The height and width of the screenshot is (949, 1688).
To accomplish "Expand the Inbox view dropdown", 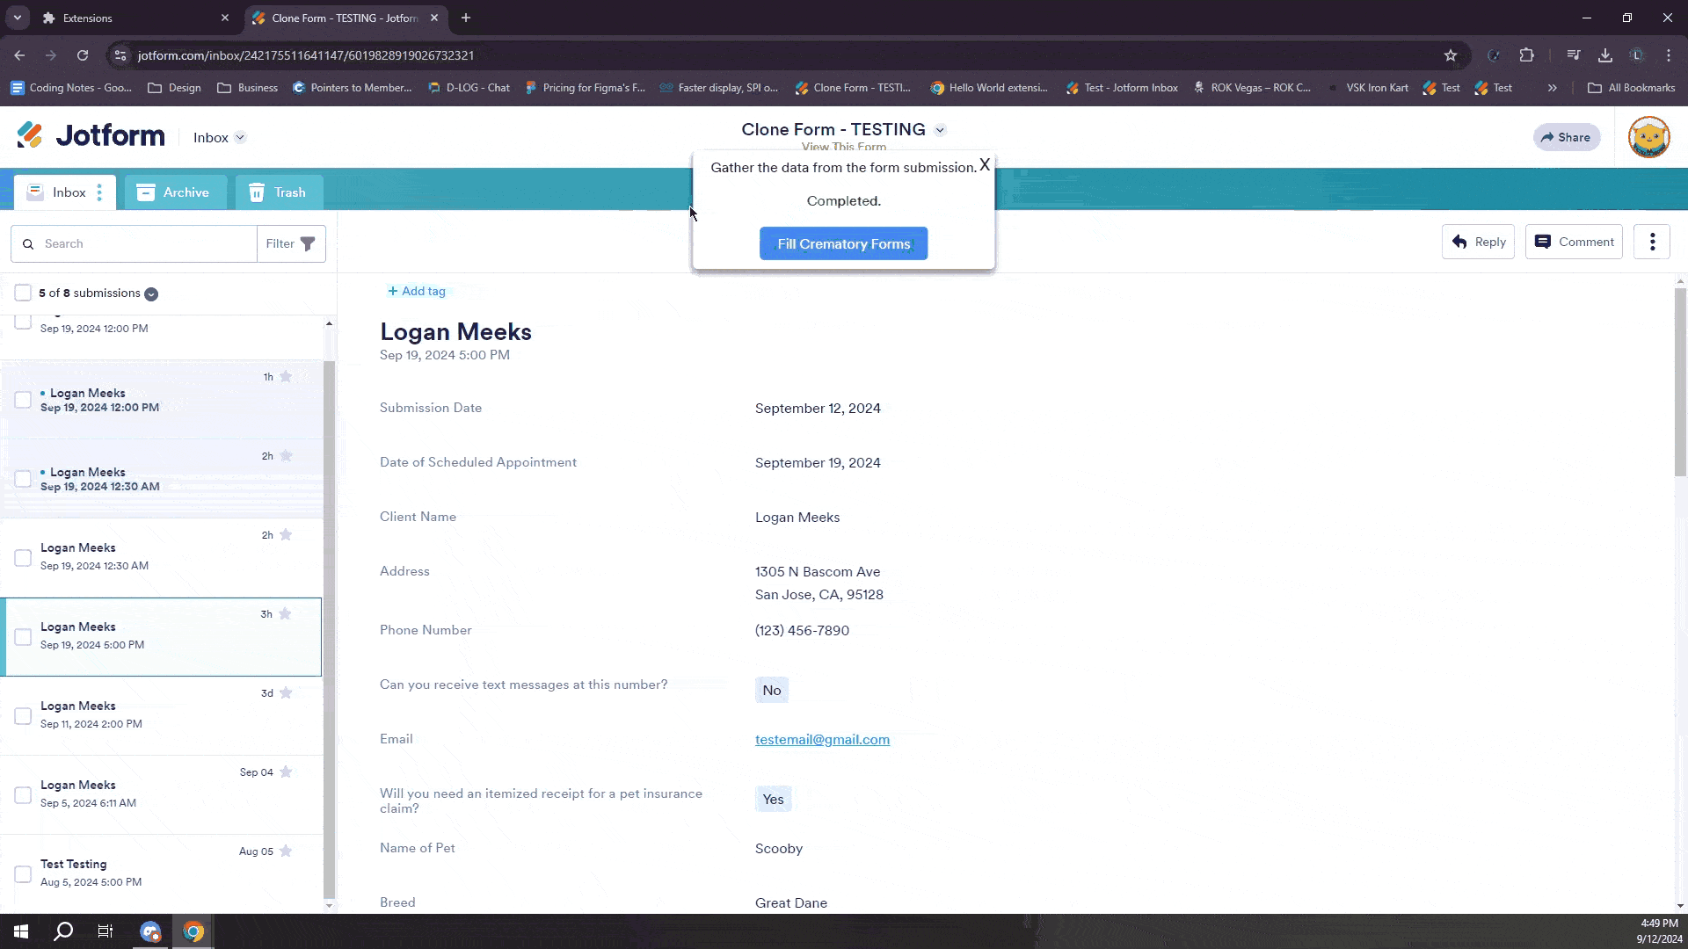I will (239, 137).
